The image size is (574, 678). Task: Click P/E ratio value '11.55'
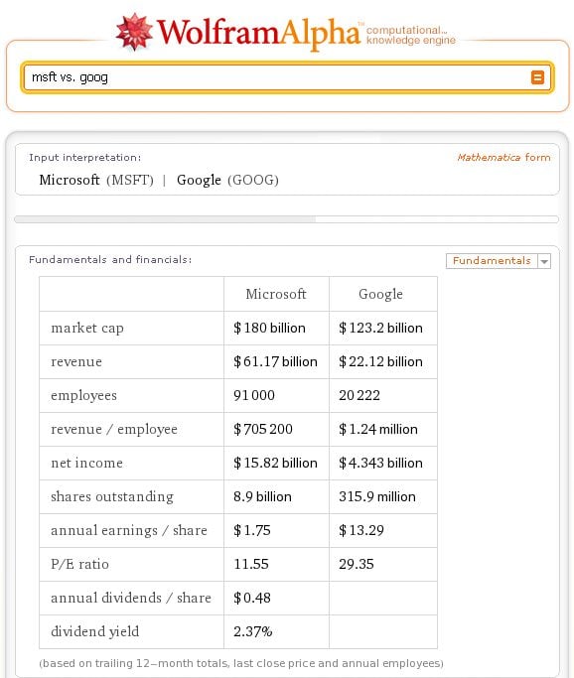tap(251, 564)
